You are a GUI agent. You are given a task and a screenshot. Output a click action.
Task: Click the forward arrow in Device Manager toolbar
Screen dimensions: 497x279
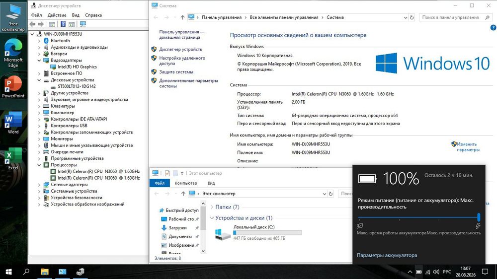click(x=41, y=24)
